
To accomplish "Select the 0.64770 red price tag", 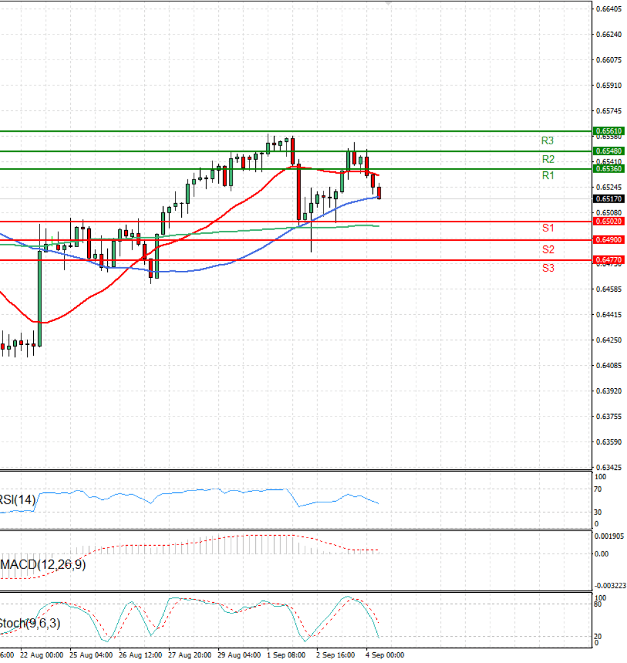I will tap(609, 260).
